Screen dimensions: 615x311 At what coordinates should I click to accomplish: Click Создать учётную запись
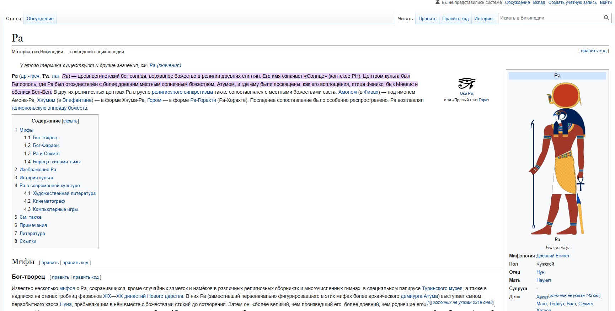572,2
